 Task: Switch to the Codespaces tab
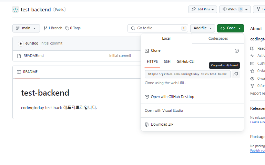tap(218, 38)
